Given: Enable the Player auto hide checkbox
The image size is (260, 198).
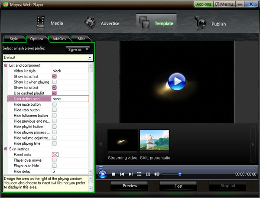Looking at the screenshot, I should tap(55, 166).
